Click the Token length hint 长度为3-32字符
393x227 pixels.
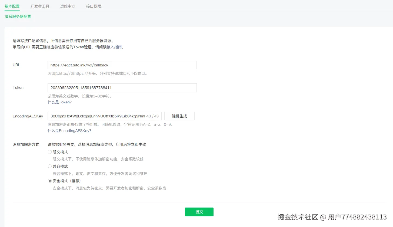97,96
